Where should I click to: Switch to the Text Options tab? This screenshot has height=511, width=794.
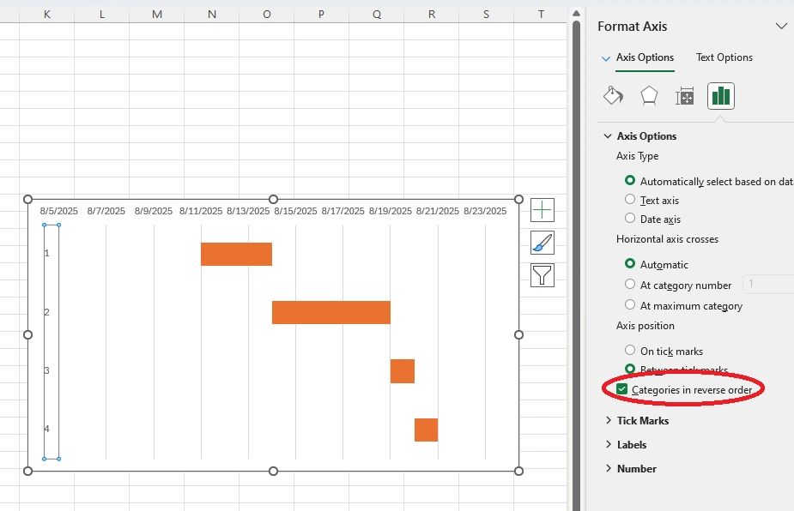[x=724, y=57]
